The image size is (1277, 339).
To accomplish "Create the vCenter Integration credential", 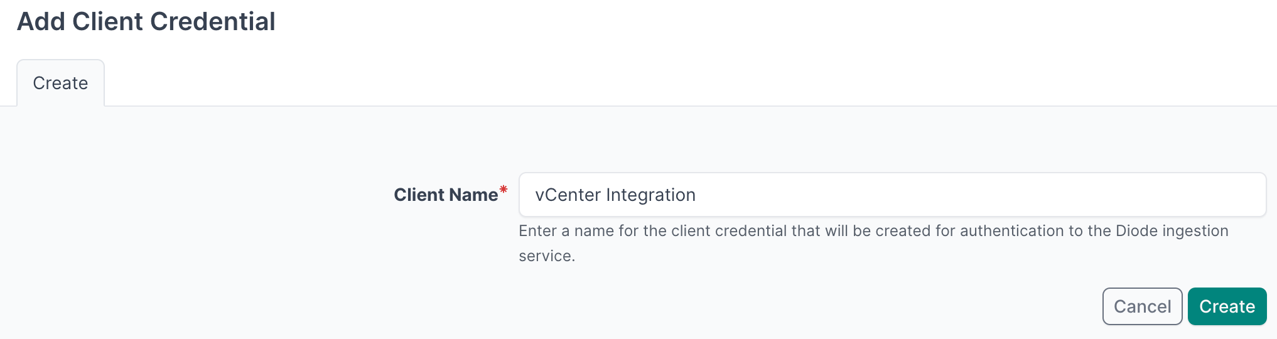I will click(x=1226, y=306).
